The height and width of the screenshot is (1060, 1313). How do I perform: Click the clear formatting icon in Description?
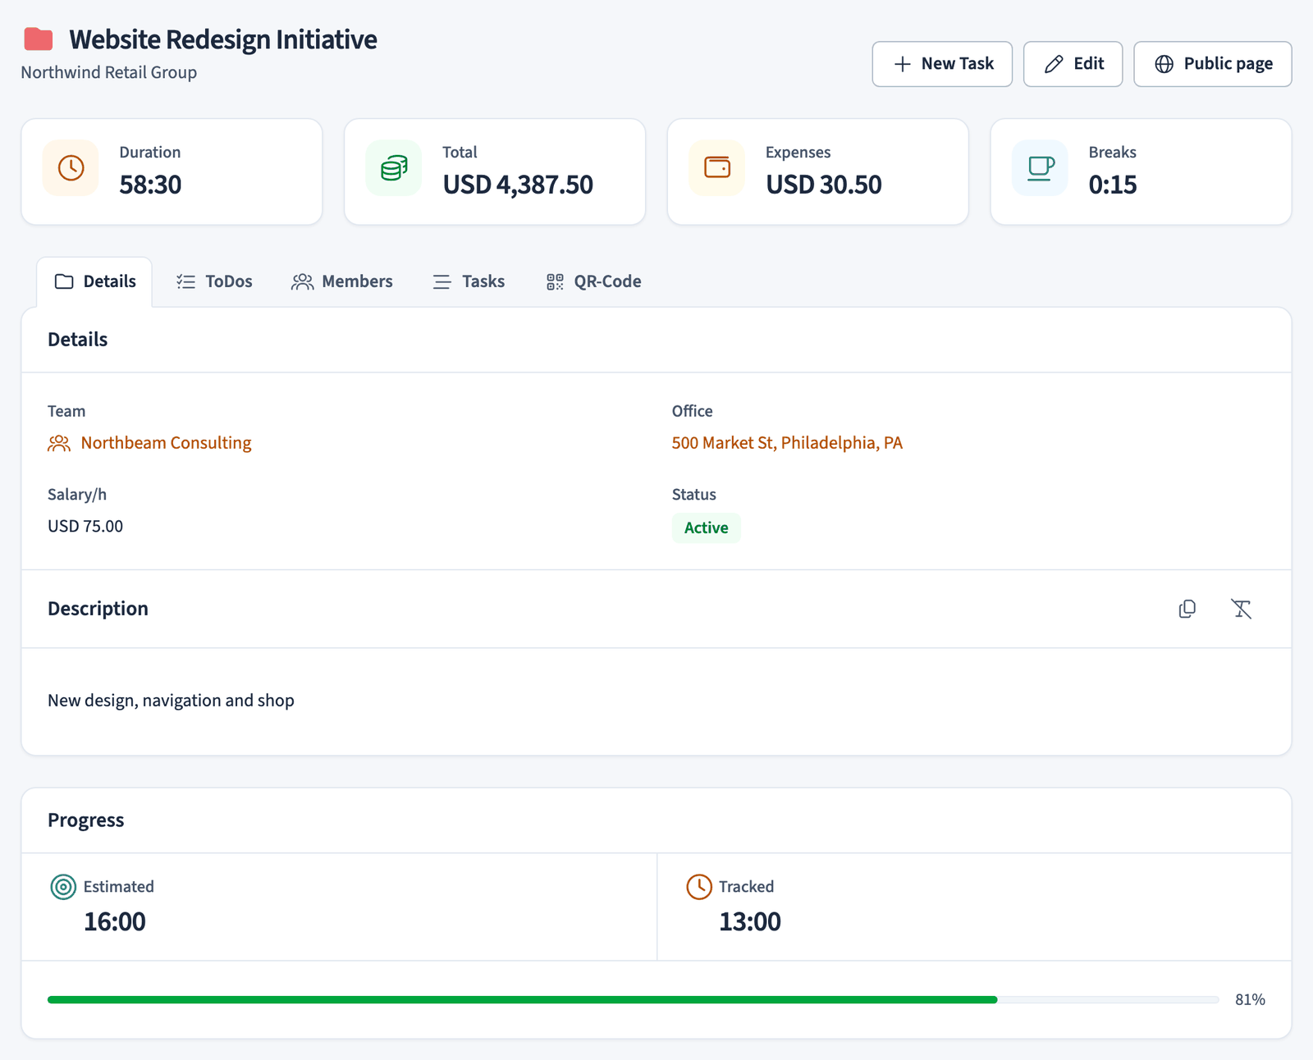coord(1241,609)
